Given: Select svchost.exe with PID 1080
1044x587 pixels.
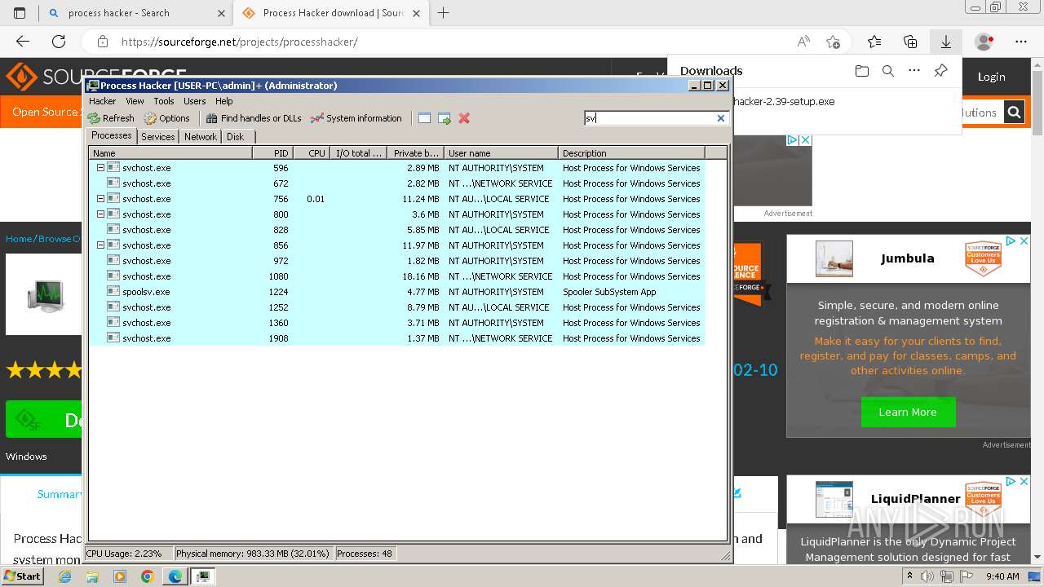Looking at the screenshot, I should click(x=396, y=276).
